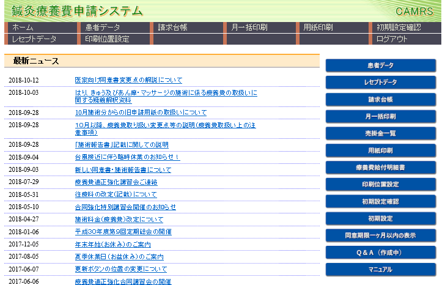
Task: Open レセプトデータ in the top menu
Action: pyautogui.click(x=34, y=39)
